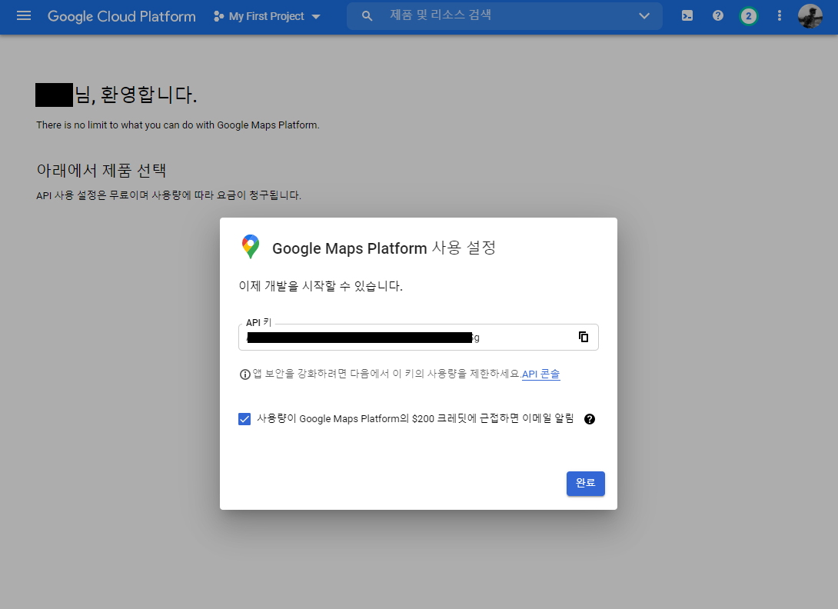Click the info icon before security hint
This screenshot has height=609, width=838.
[244, 374]
